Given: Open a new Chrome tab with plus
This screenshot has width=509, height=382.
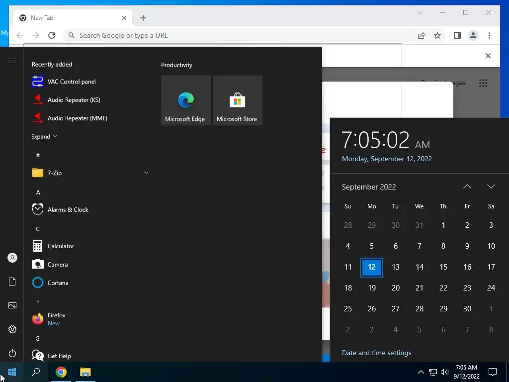Looking at the screenshot, I should click(x=143, y=18).
